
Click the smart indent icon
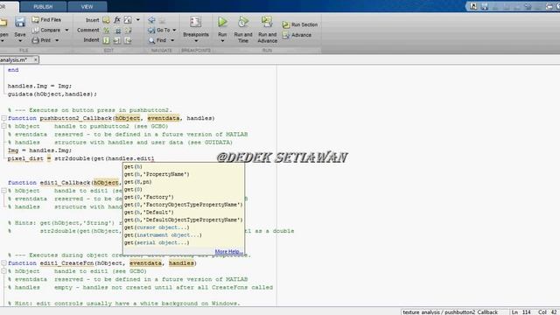[x=107, y=40]
